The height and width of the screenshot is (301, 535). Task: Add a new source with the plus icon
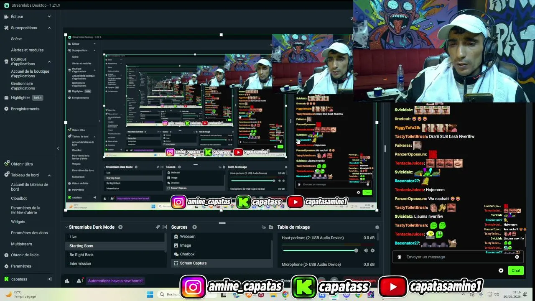point(194,227)
